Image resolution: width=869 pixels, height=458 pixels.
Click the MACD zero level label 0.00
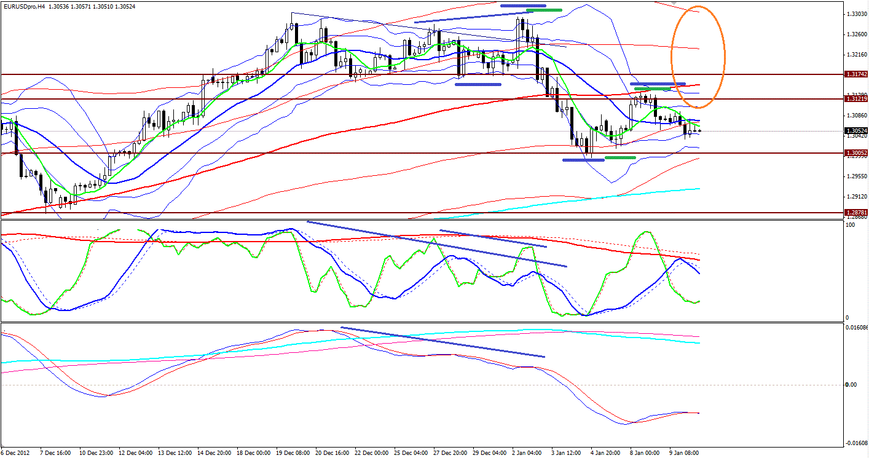tap(852, 385)
